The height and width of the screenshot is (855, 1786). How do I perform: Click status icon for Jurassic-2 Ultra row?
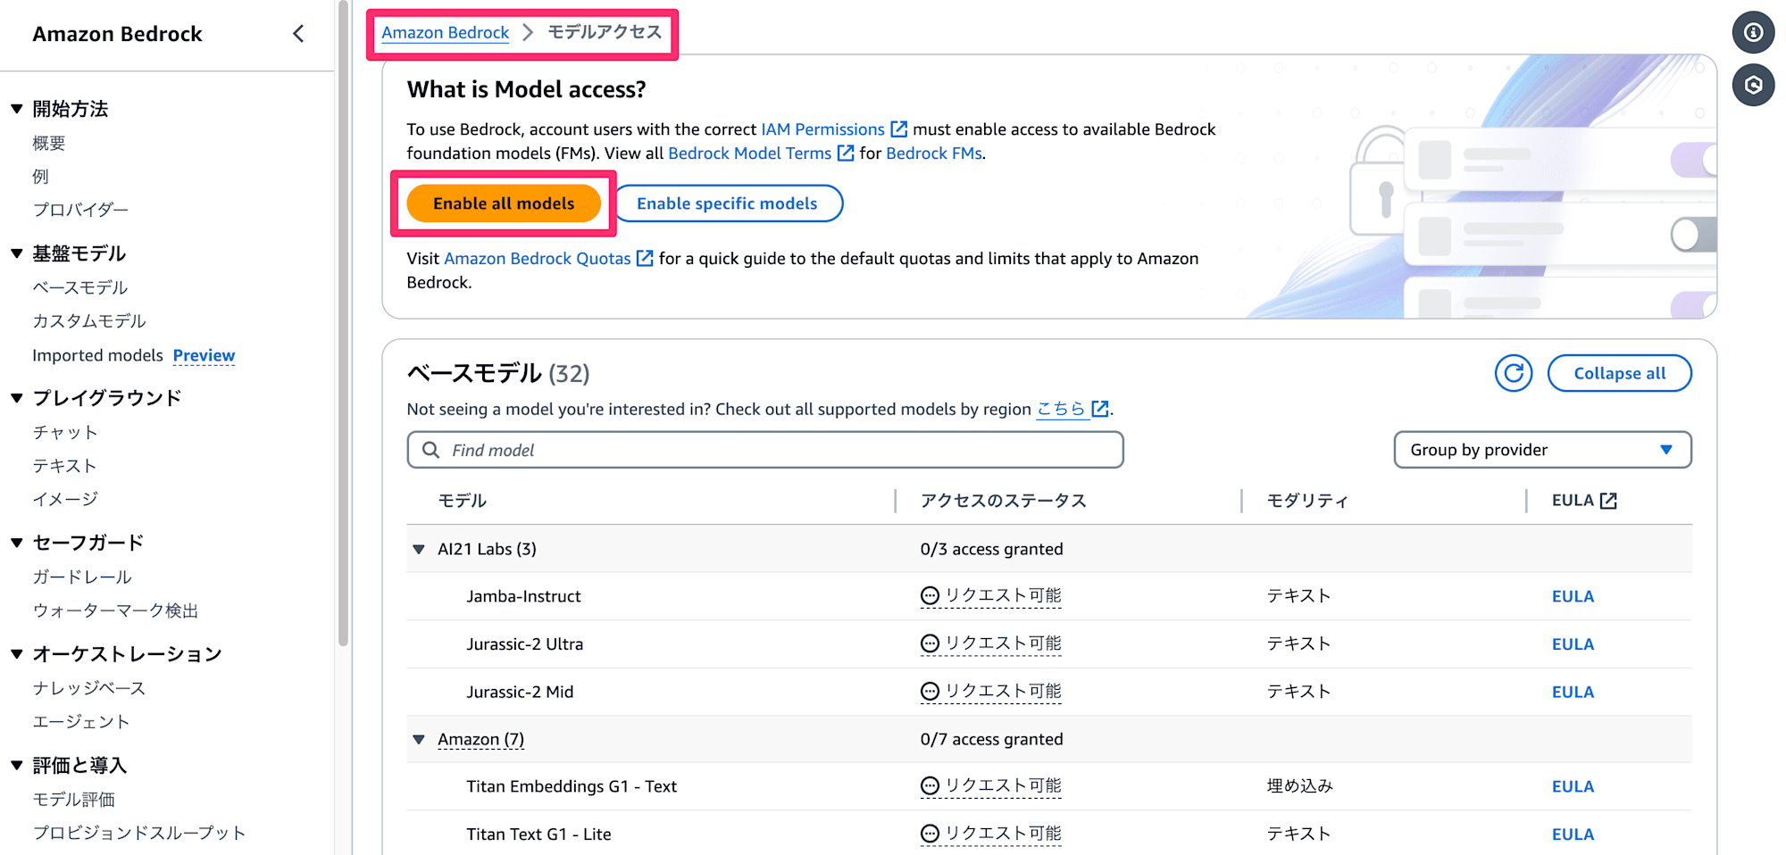coord(930,643)
